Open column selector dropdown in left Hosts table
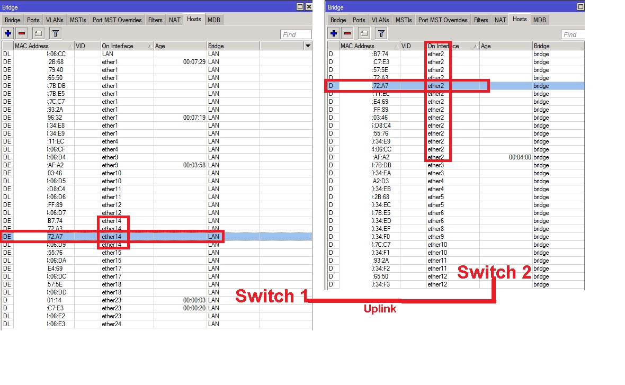The width and height of the screenshot is (625, 385). (308, 46)
